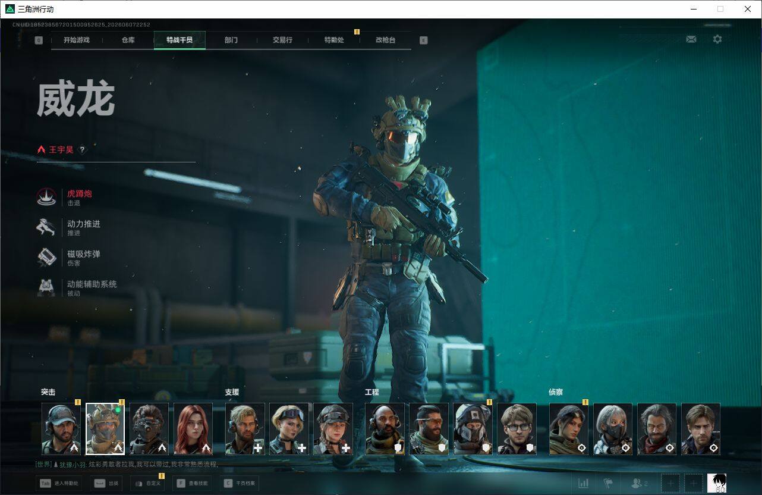The width and height of the screenshot is (762, 495).
Task: Click the 工程 category heading
Action: [372, 392]
